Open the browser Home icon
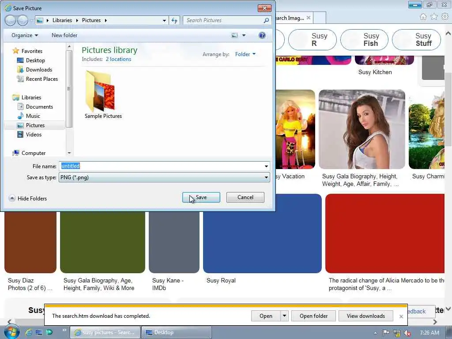Viewport: 452px width, 339px height. click(x=423, y=17)
